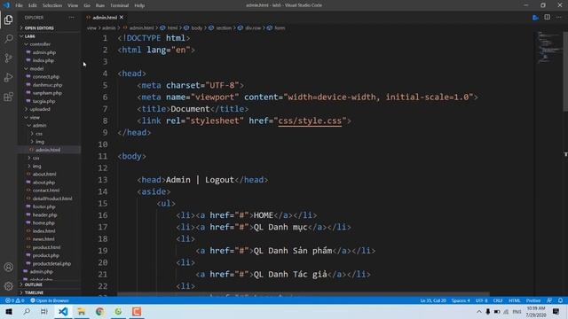Click the editor horizontal scrollbar
568x319 pixels.
pos(304,294)
